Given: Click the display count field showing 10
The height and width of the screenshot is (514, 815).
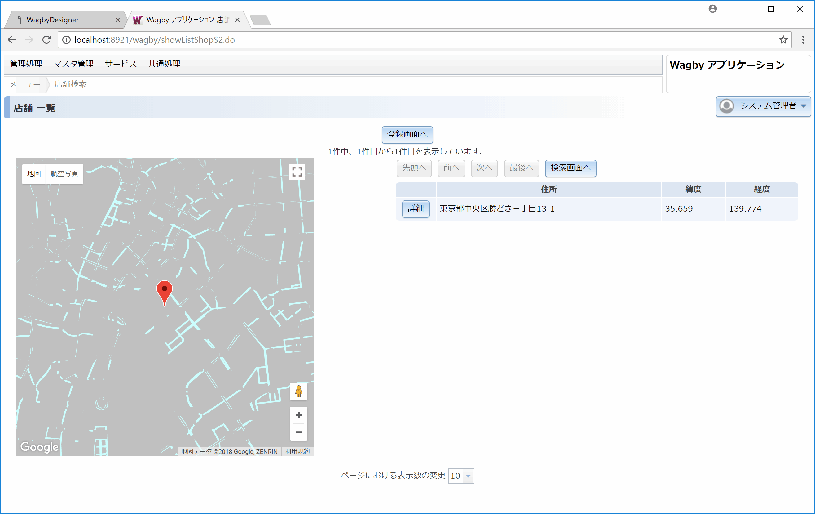Looking at the screenshot, I should (455, 476).
